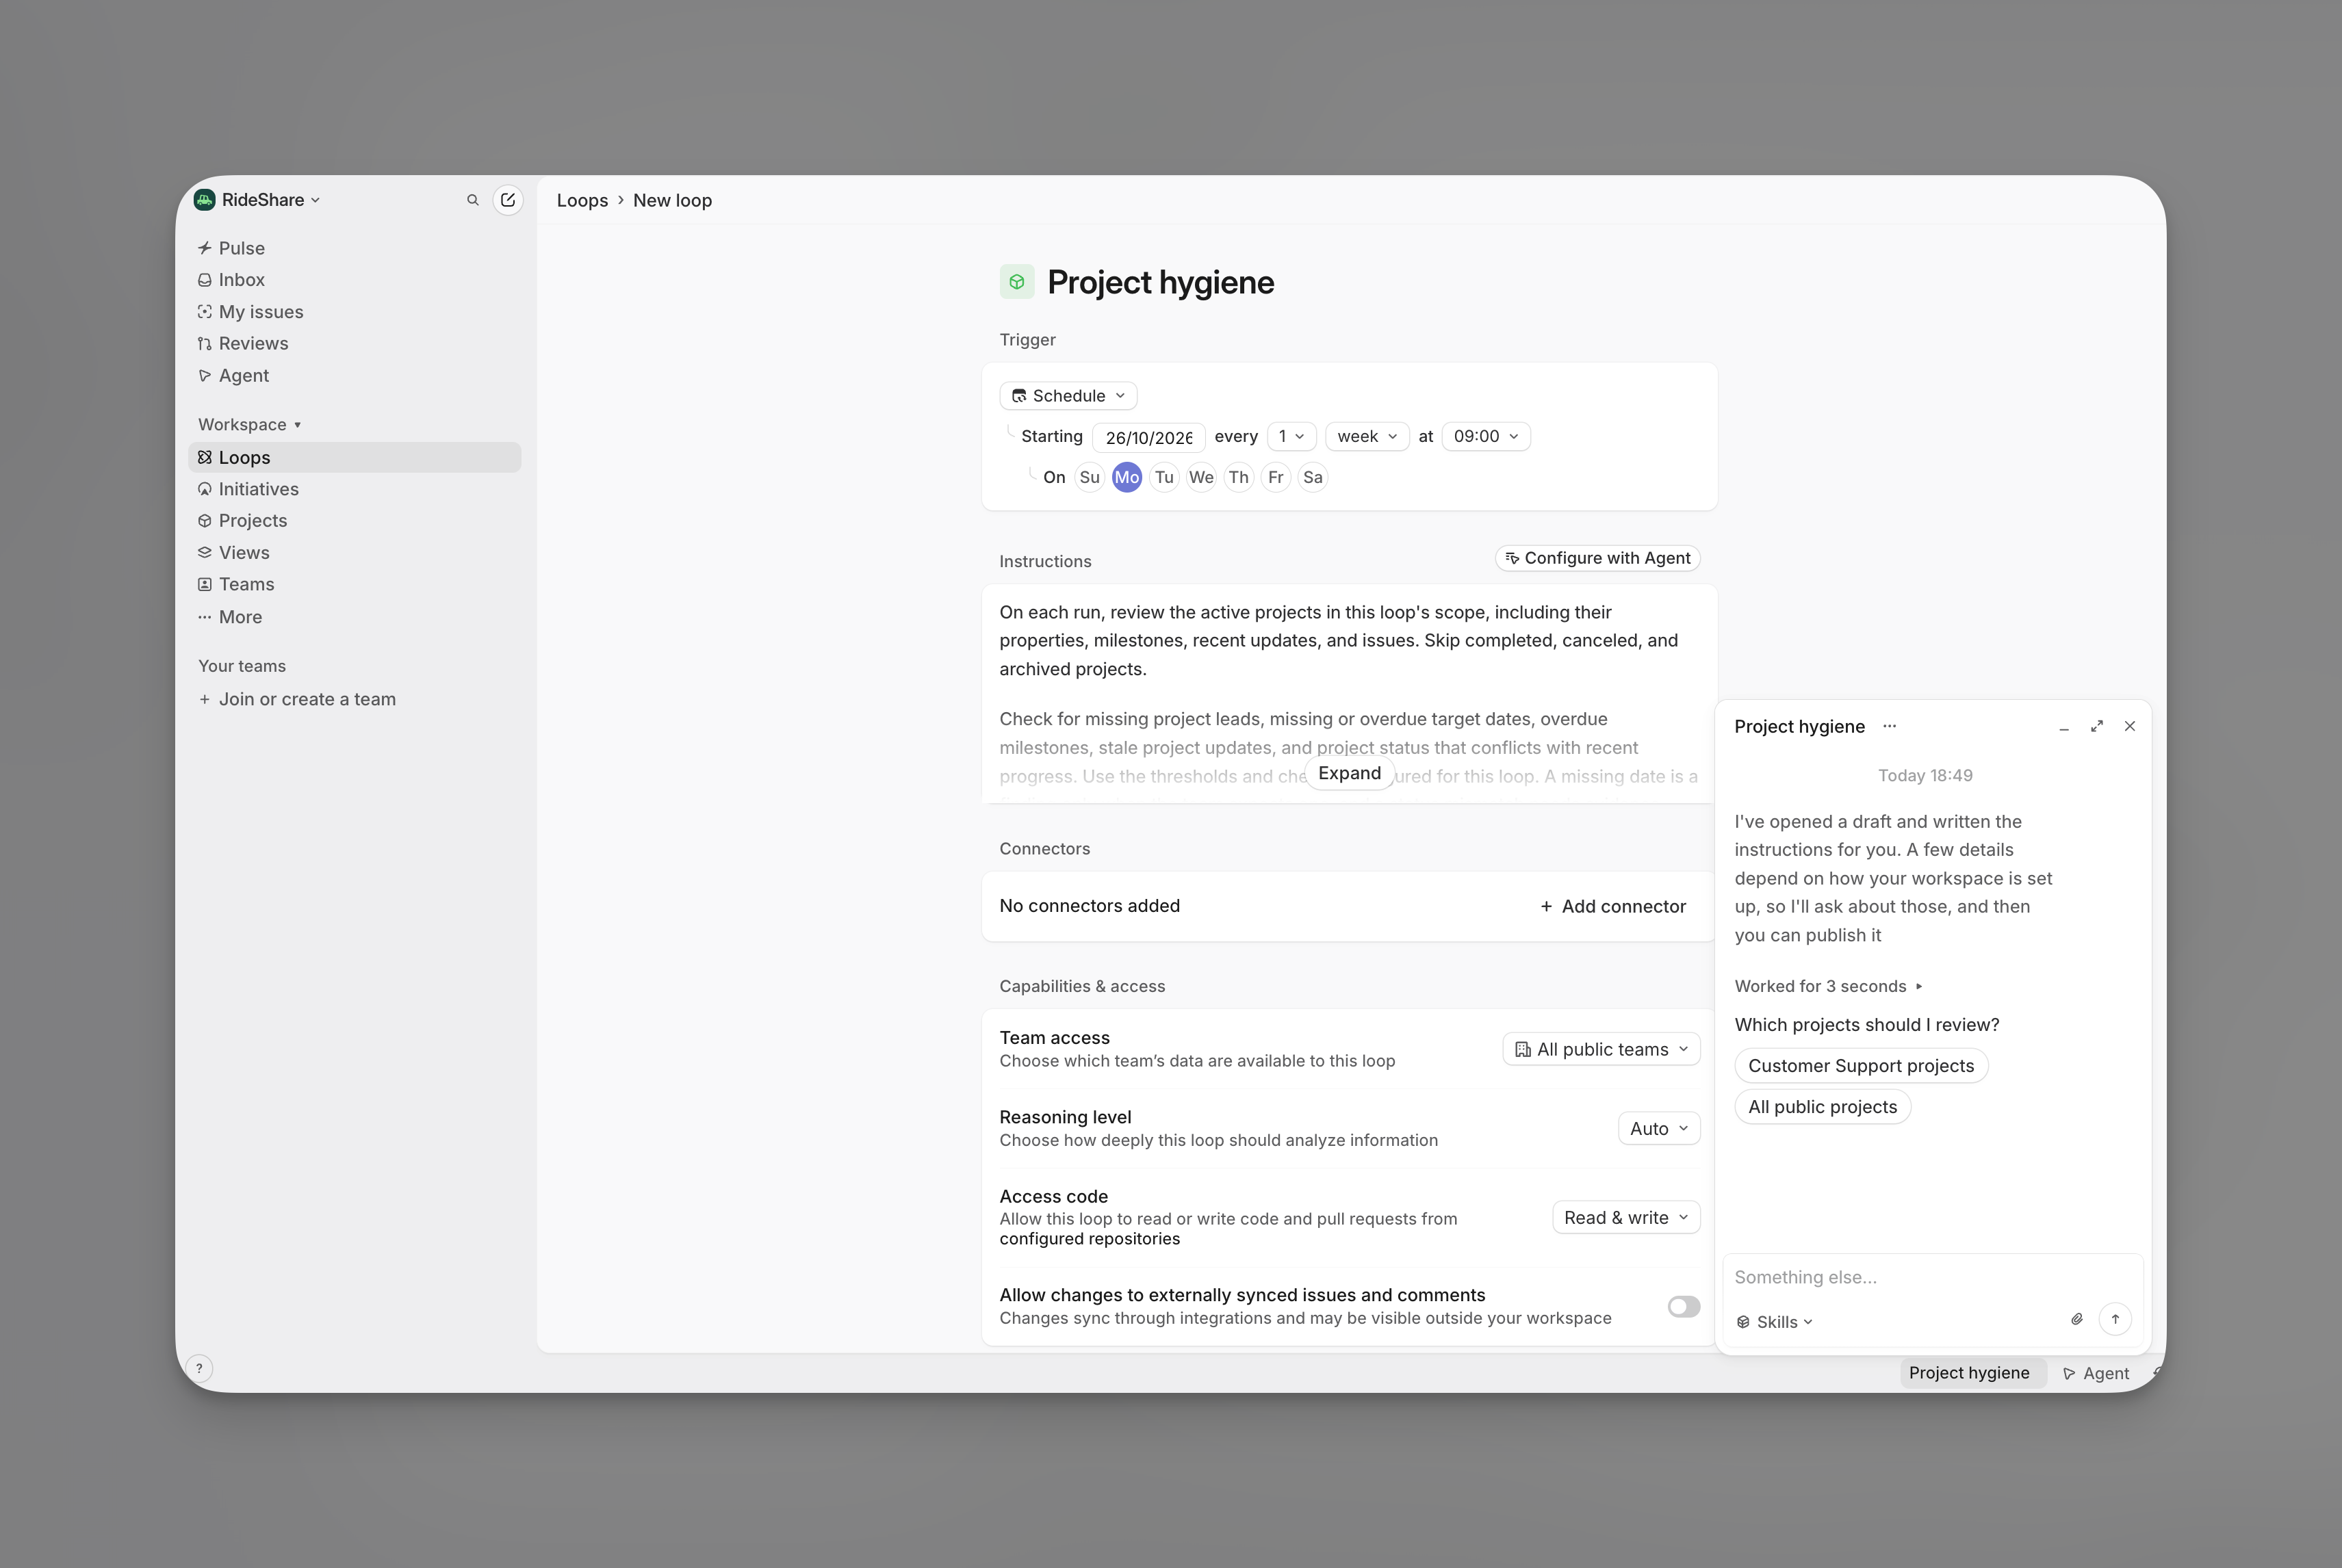Expand the instructions text
2342x1568 pixels.
(1348, 773)
